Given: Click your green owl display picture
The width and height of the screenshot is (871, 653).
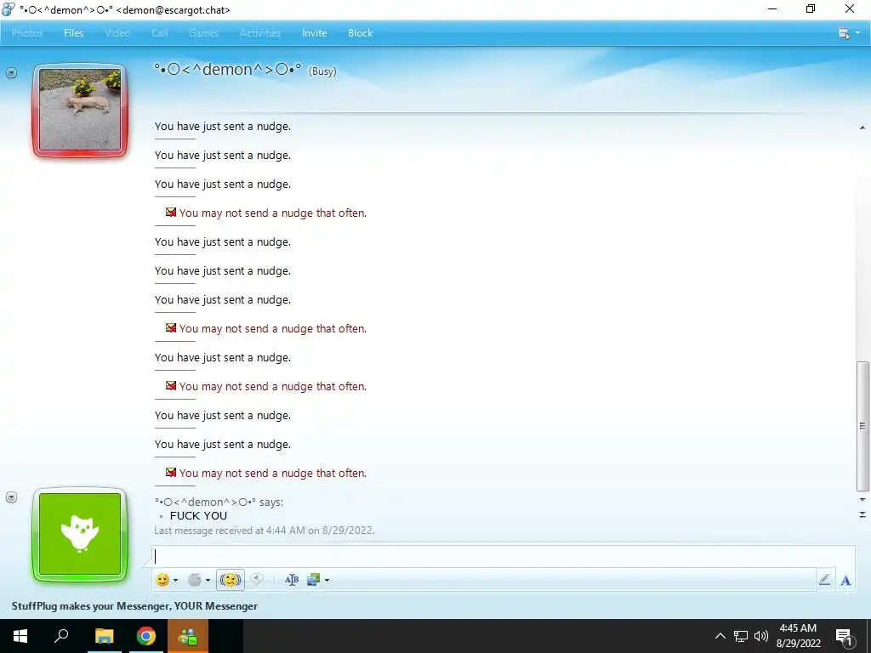Looking at the screenshot, I should tap(80, 534).
